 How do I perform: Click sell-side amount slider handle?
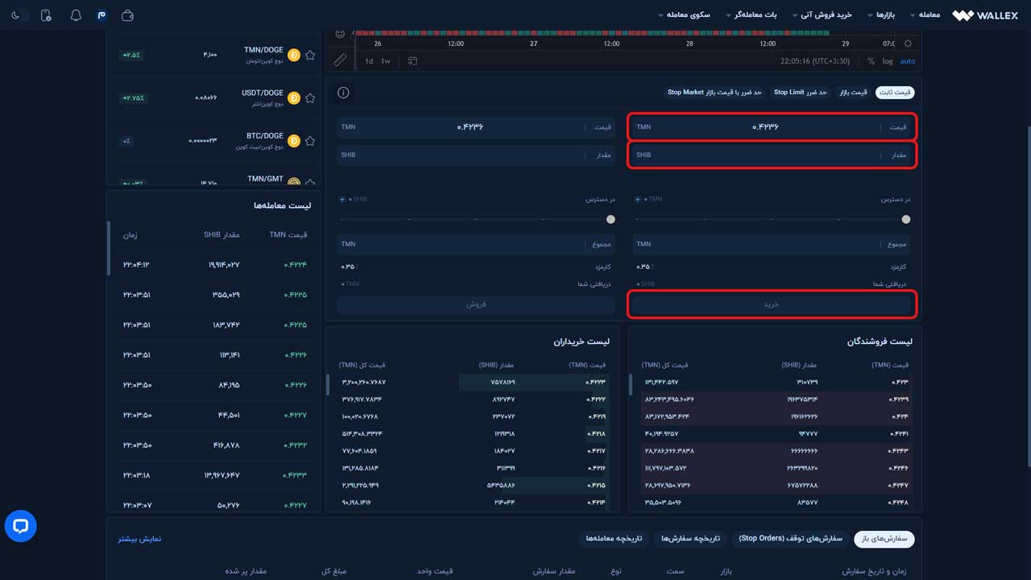coord(611,219)
